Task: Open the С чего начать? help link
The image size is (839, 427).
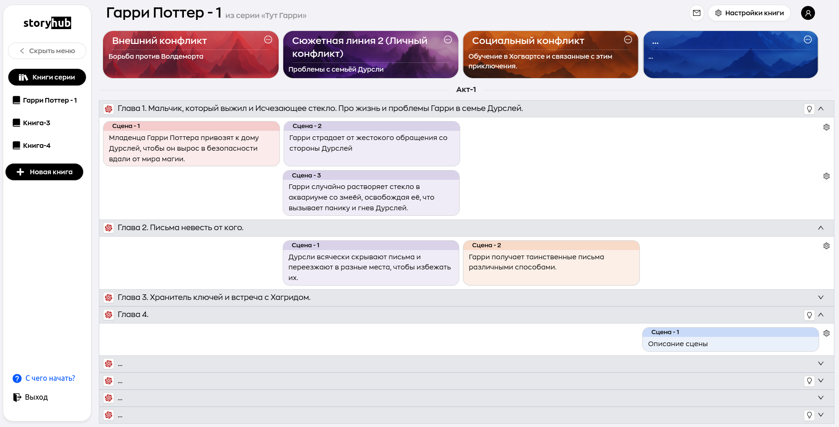Action: pyautogui.click(x=50, y=378)
